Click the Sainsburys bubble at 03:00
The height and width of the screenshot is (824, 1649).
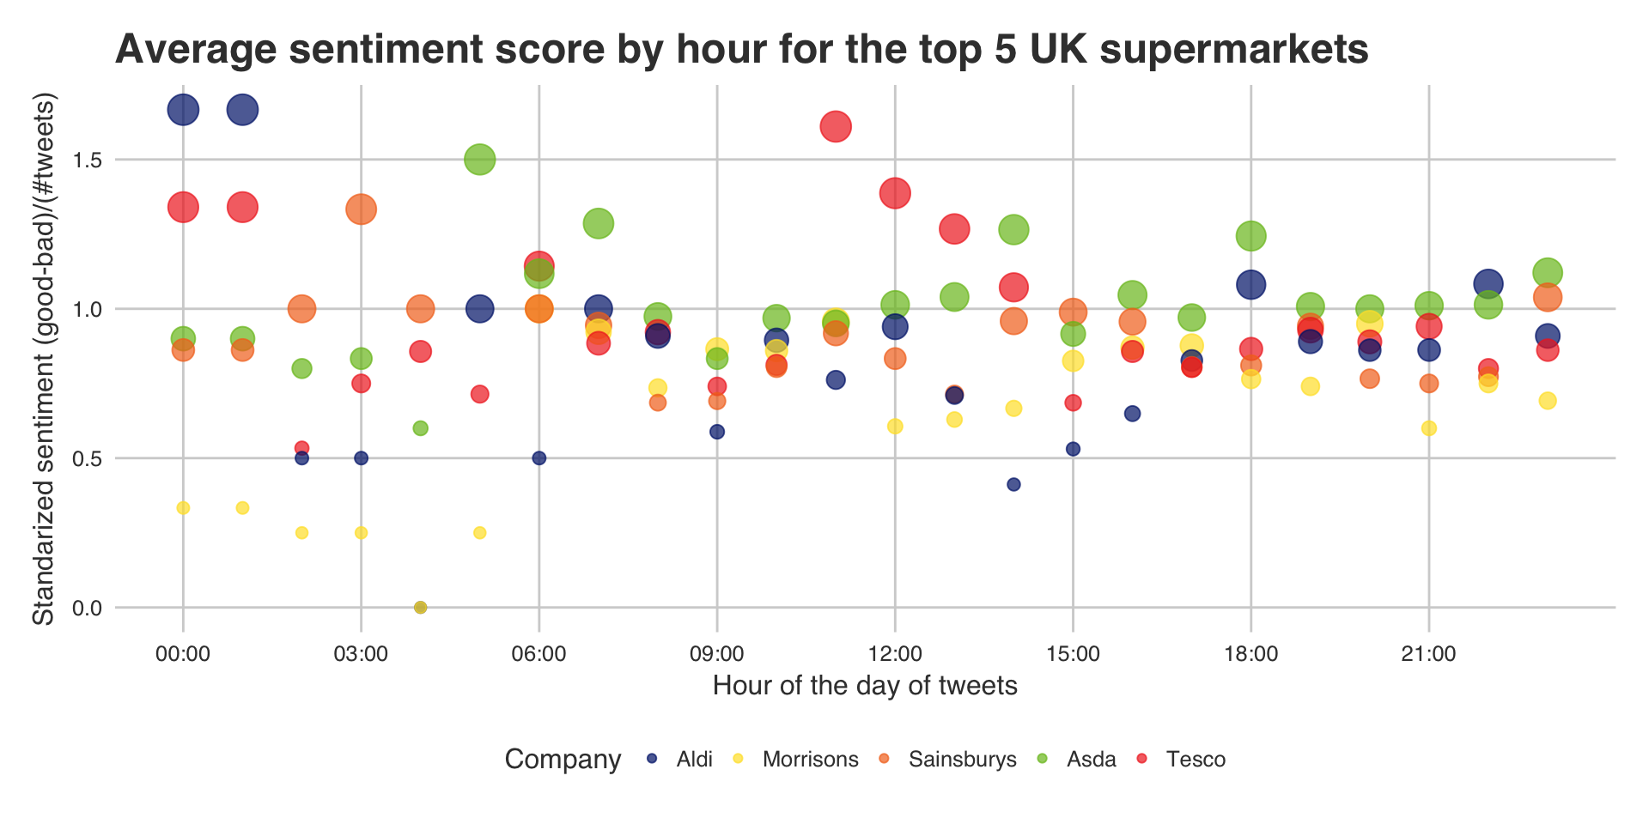361,209
